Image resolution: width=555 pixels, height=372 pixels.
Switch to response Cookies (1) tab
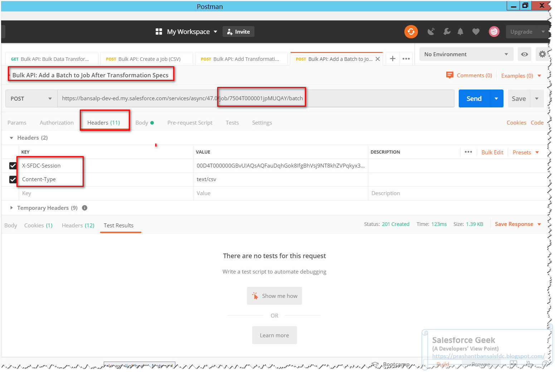[38, 225]
